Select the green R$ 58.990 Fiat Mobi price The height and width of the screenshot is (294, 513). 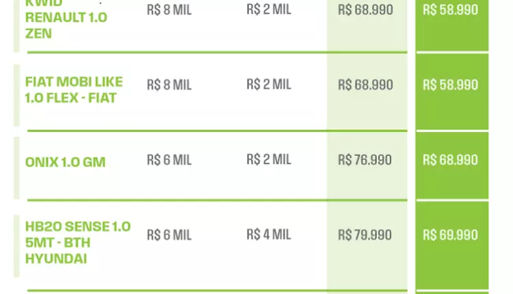point(450,85)
